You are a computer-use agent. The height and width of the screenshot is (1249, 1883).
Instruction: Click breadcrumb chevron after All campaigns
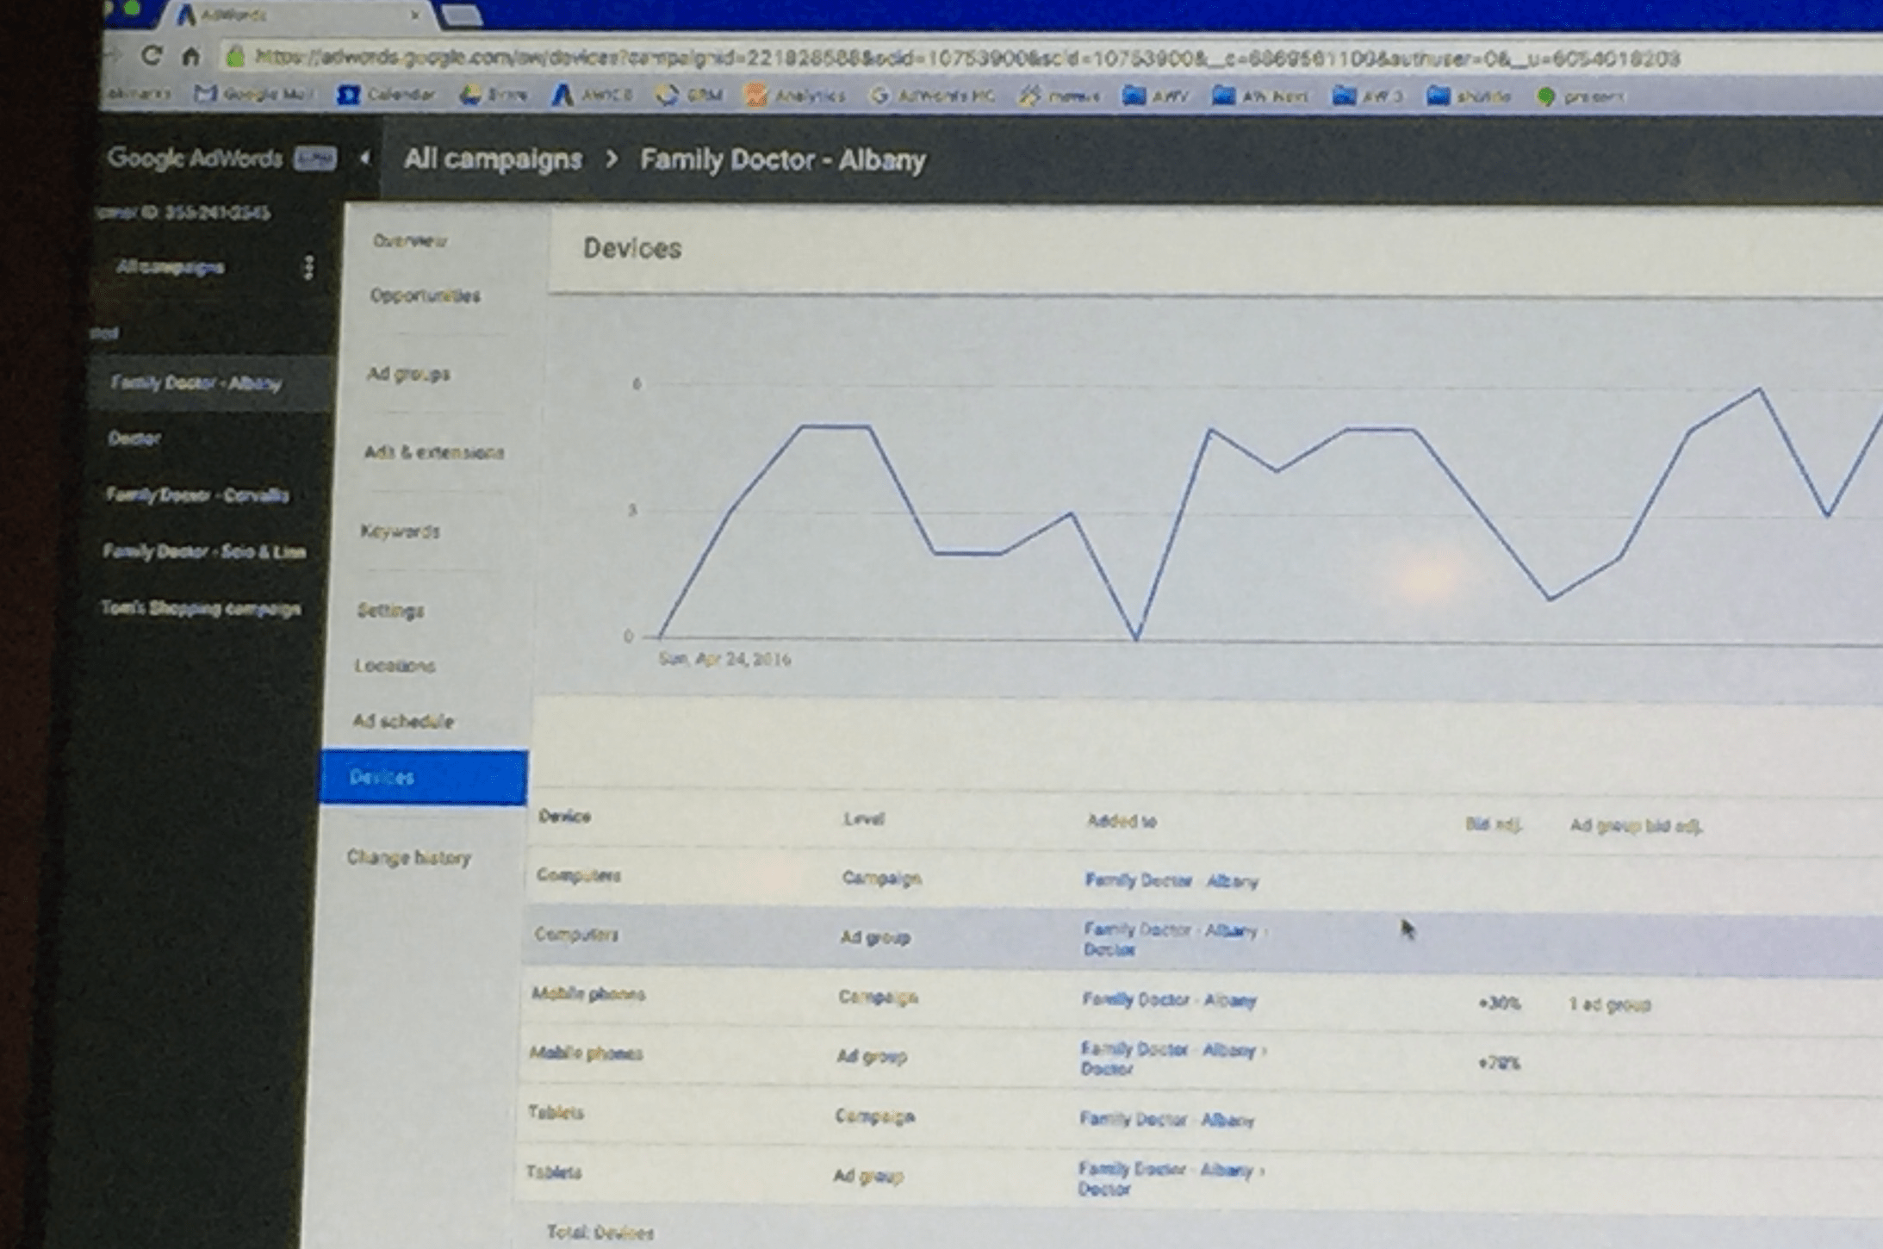pos(611,159)
